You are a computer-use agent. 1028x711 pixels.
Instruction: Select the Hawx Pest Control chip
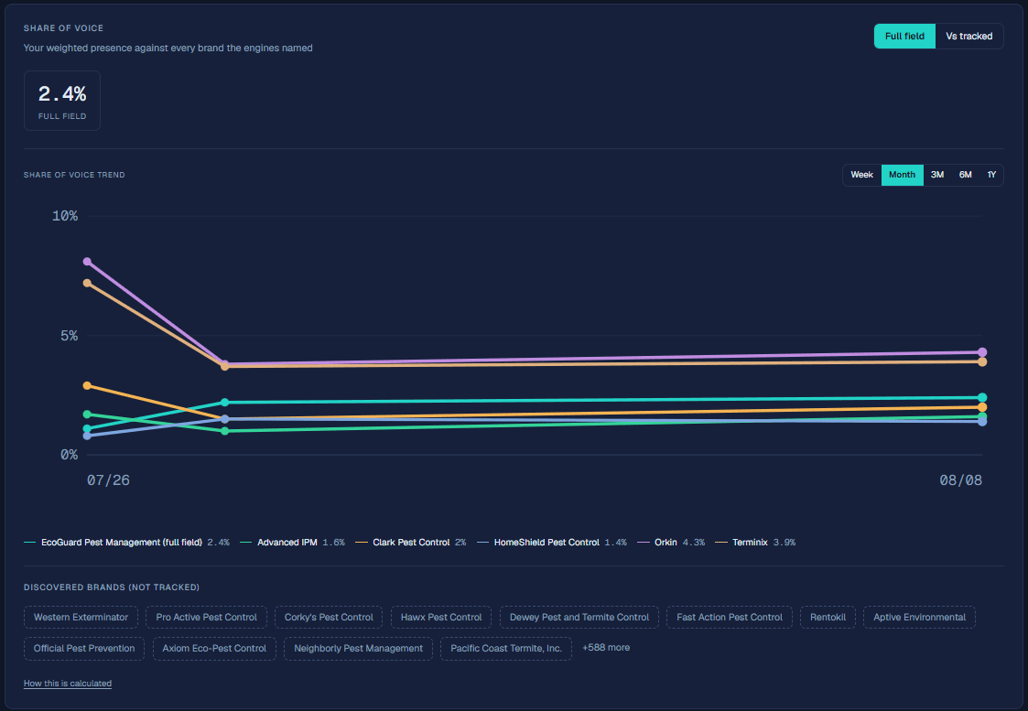[441, 618]
